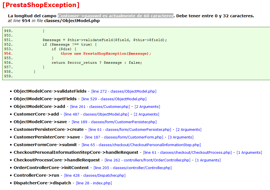
Task: Open the line 529 classes/ObjectModel.php link
Action: [114, 99]
